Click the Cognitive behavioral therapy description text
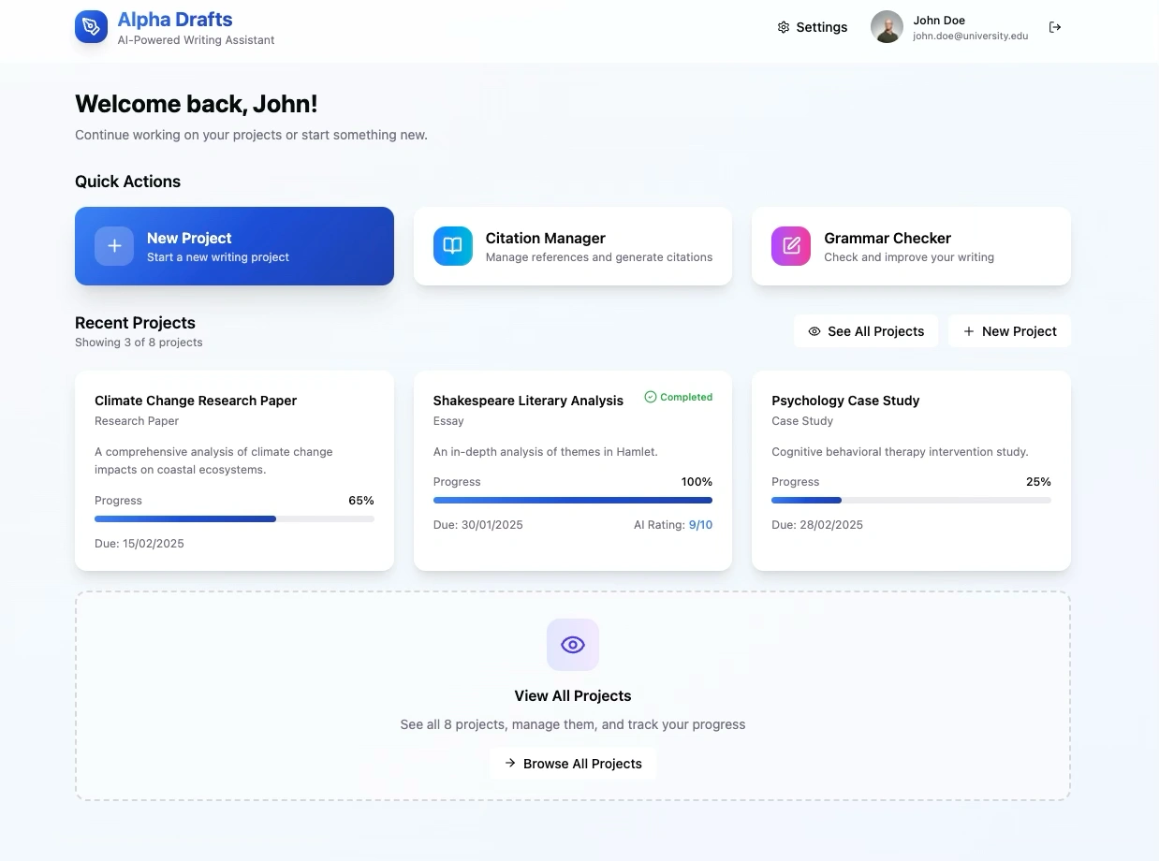This screenshot has width=1159, height=861. point(900,452)
